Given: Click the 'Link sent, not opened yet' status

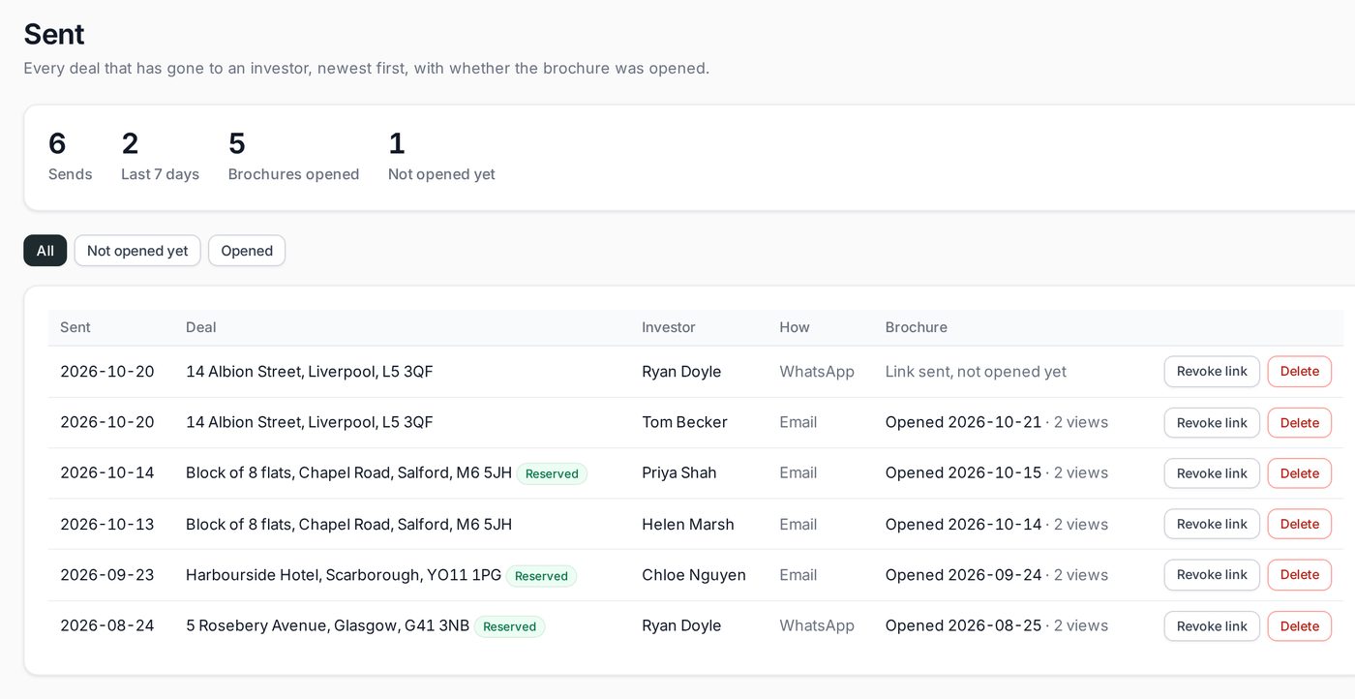Looking at the screenshot, I should click(976, 371).
